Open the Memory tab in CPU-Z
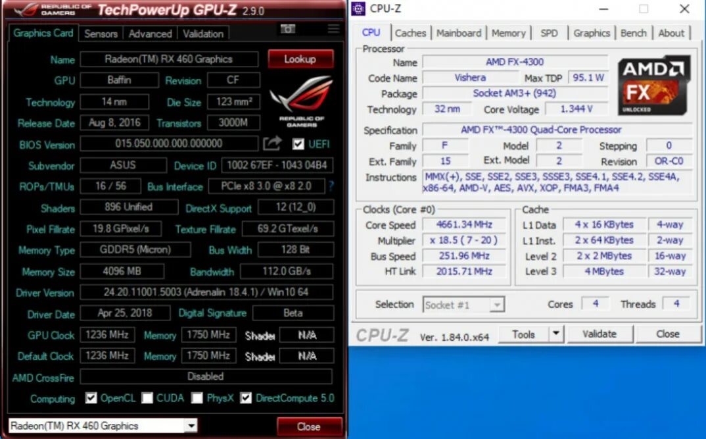The height and width of the screenshot is (439, 706). tap(508, 33)
